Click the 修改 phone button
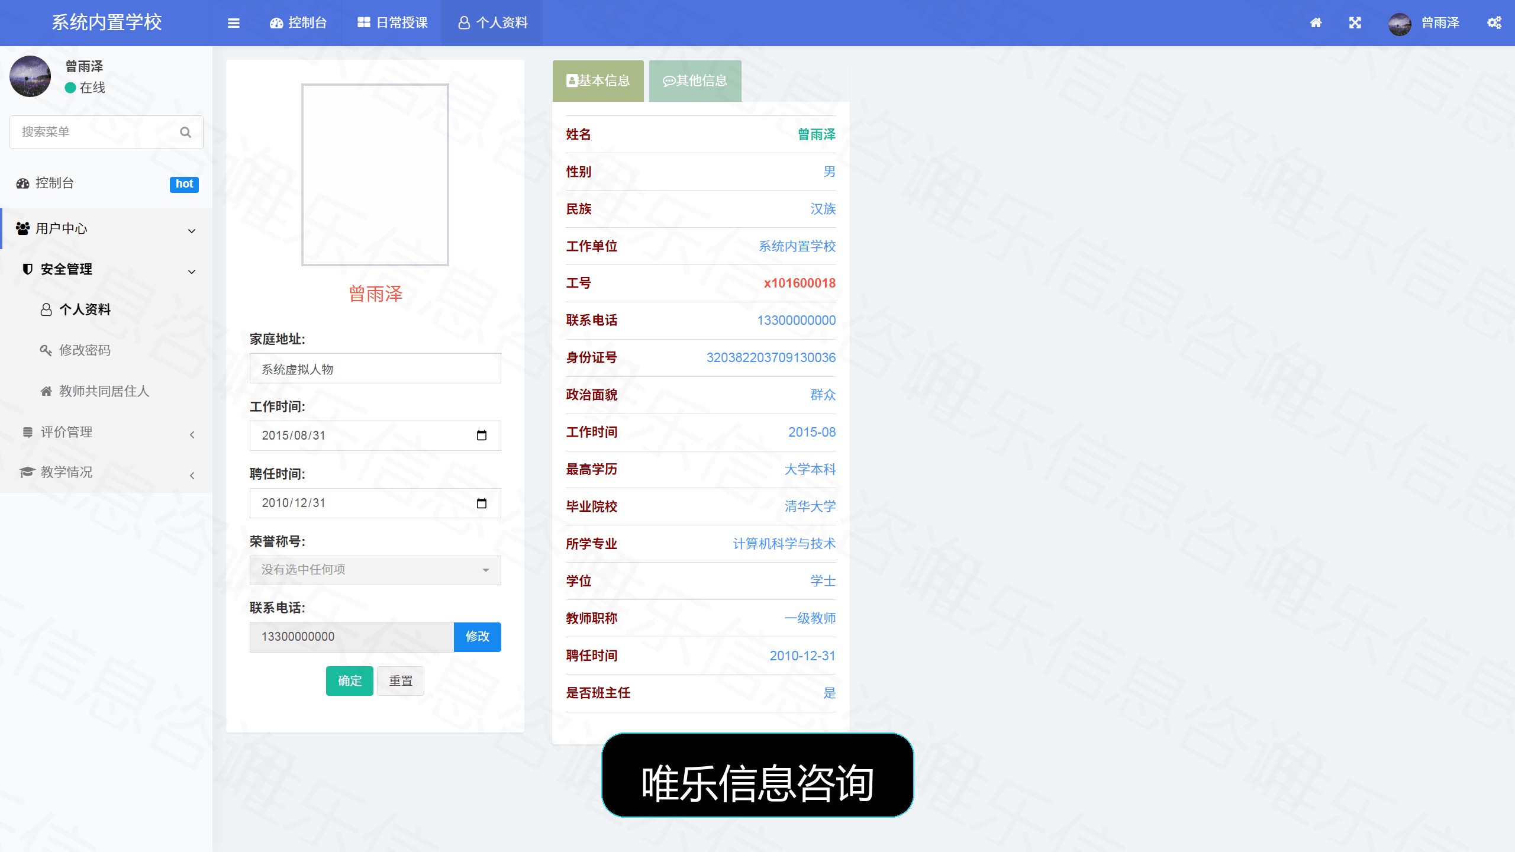The image size is (1515, 852). click(478, 637)
